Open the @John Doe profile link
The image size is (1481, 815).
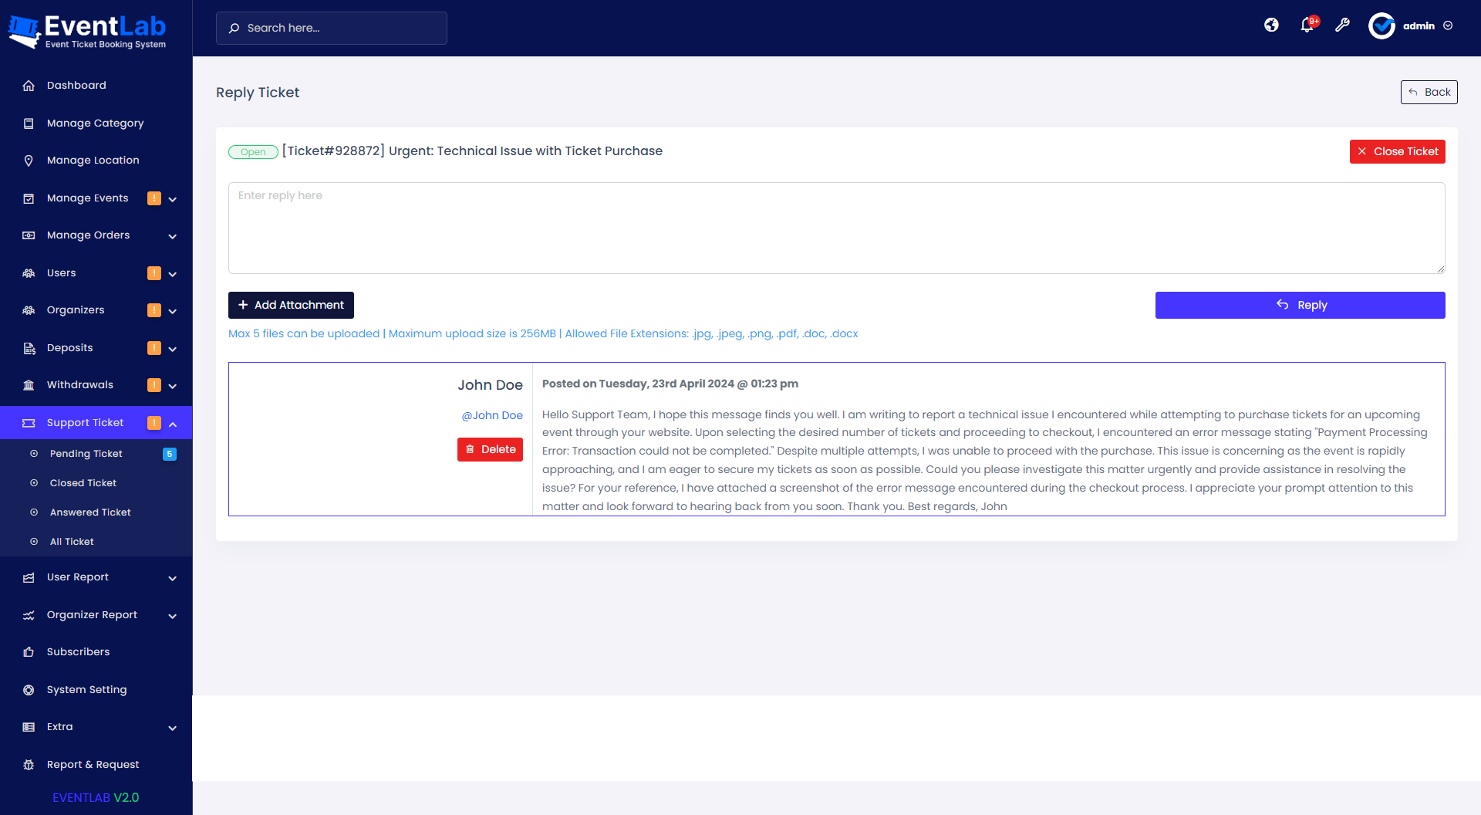coord(492,415)
